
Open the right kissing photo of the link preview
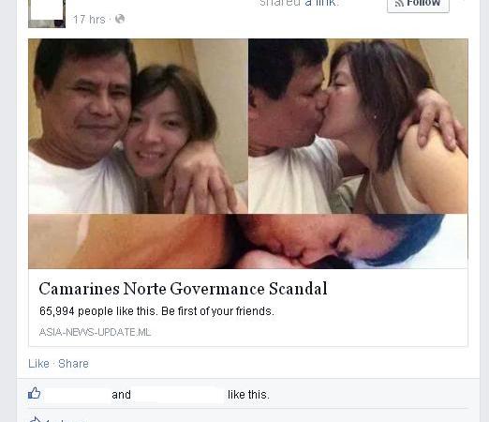358,126
